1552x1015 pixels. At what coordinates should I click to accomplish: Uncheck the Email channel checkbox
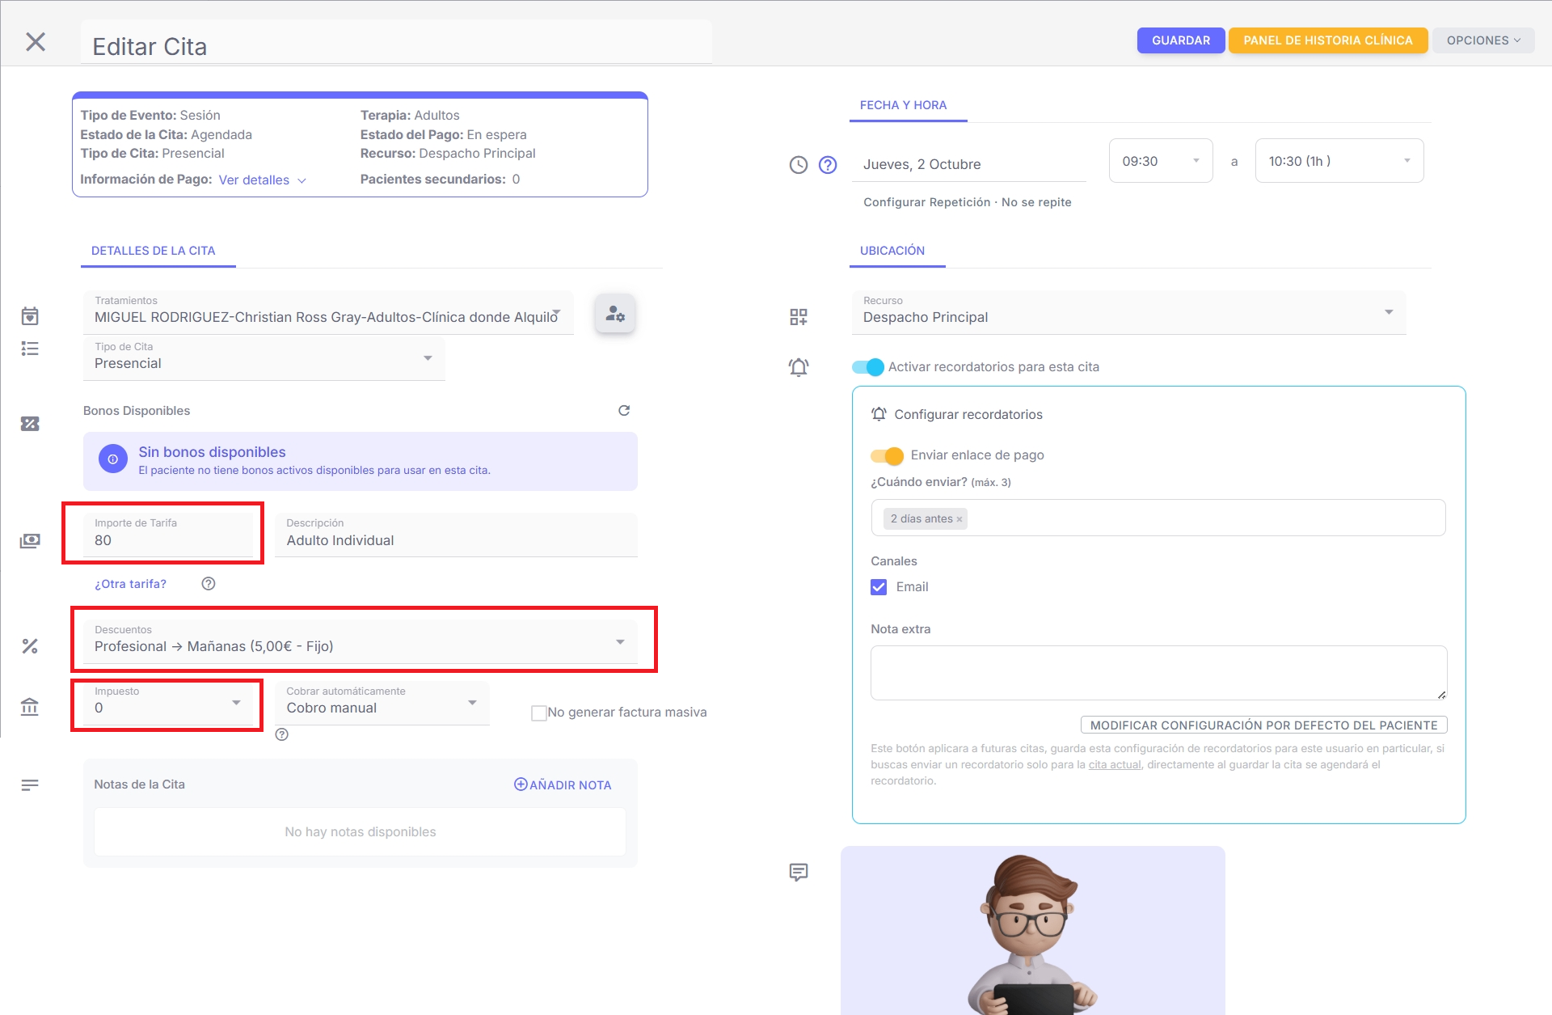879,587
